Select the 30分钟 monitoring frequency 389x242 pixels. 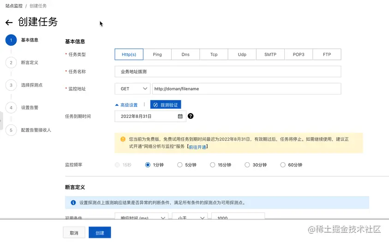coord(247,165)
